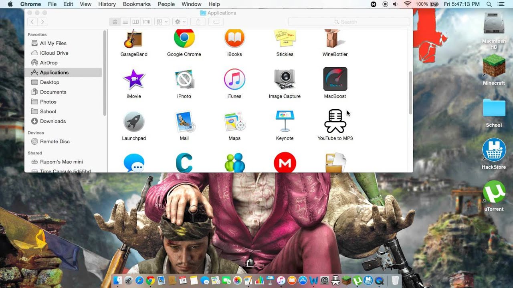
Task: Open the Trash in the Dock
Action: pos(395,280)
